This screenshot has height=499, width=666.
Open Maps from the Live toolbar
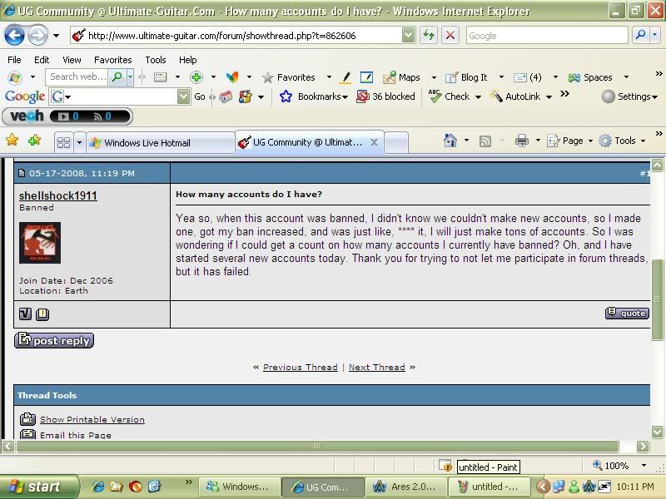point(402,77)
